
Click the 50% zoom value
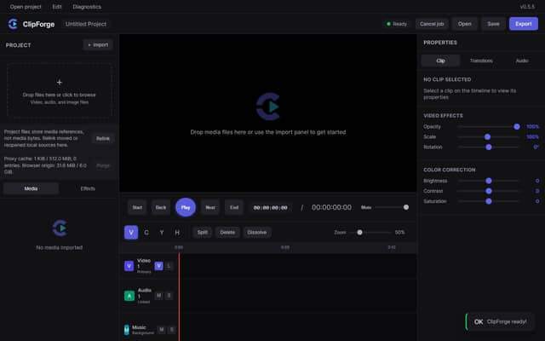point(399,233)
